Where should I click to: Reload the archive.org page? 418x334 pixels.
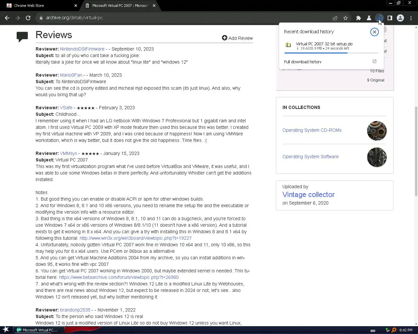[x=28, y=18]
